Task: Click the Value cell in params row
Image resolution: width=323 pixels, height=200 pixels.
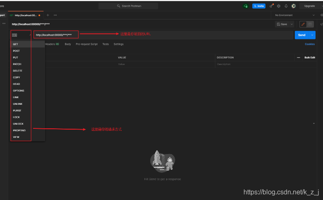Action: (x=166, y=64)
